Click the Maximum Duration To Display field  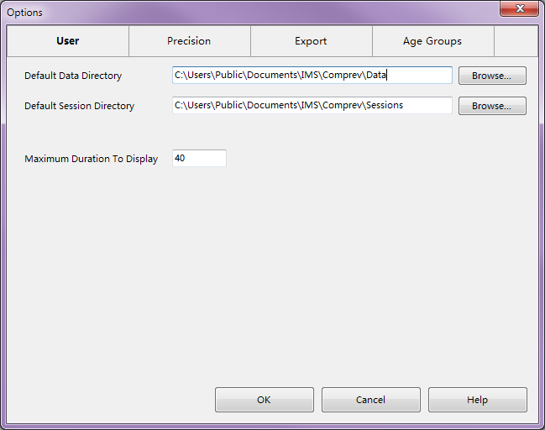pos(199,158)
